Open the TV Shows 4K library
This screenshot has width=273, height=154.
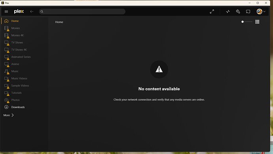(25, 50)
